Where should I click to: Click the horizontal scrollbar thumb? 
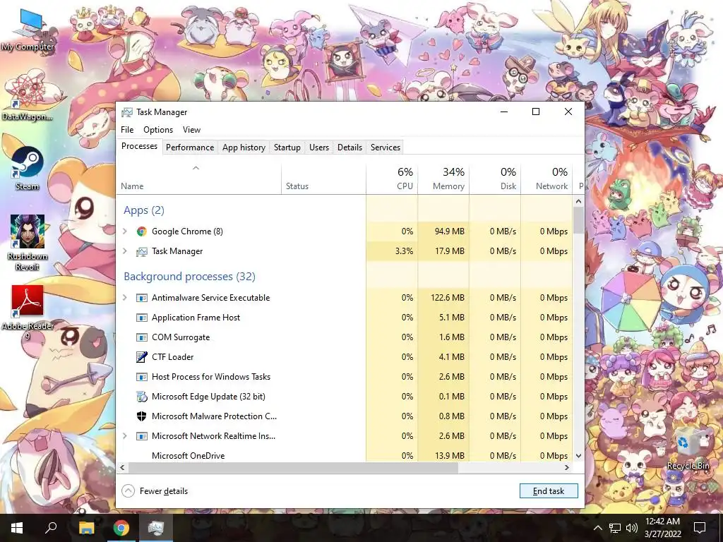pos(293,467)
